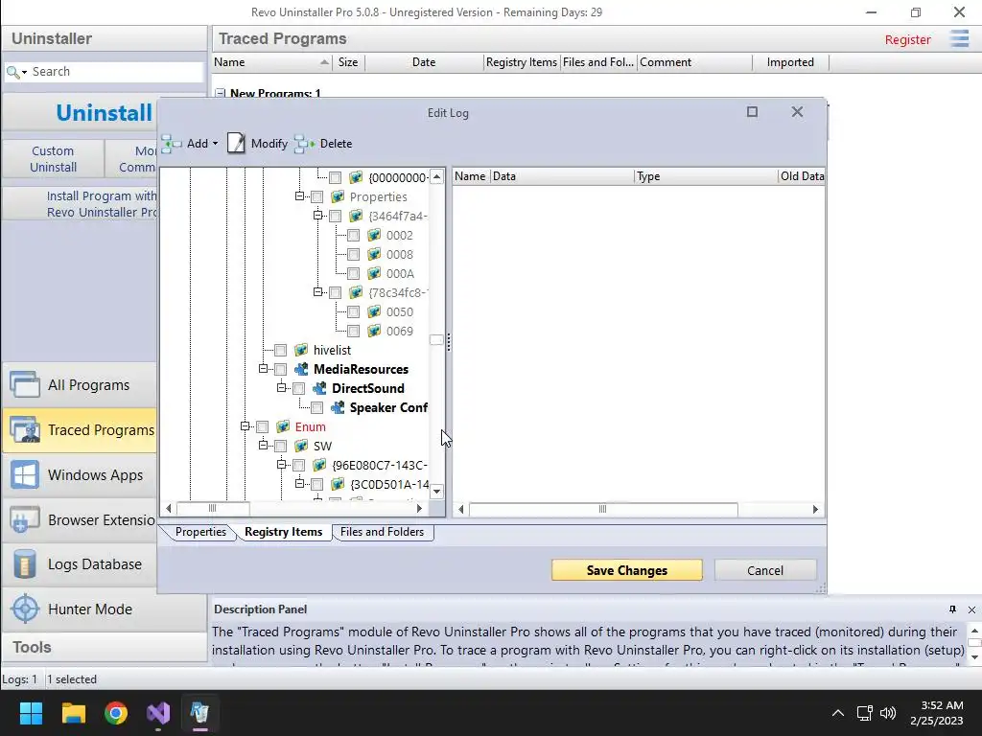This screenshot has height=736, width=982.
Task: Check the hivelist checkbox
Action: [281, 351]
